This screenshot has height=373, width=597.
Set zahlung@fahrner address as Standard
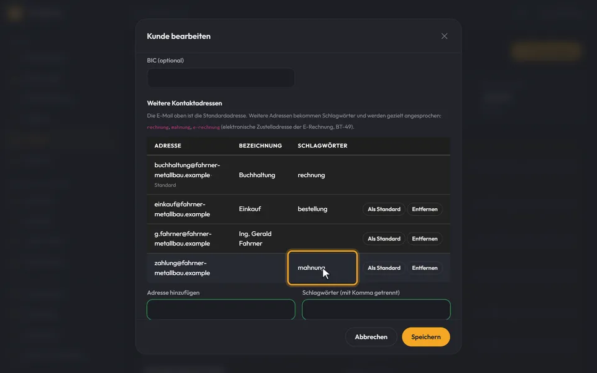point(384,268)
